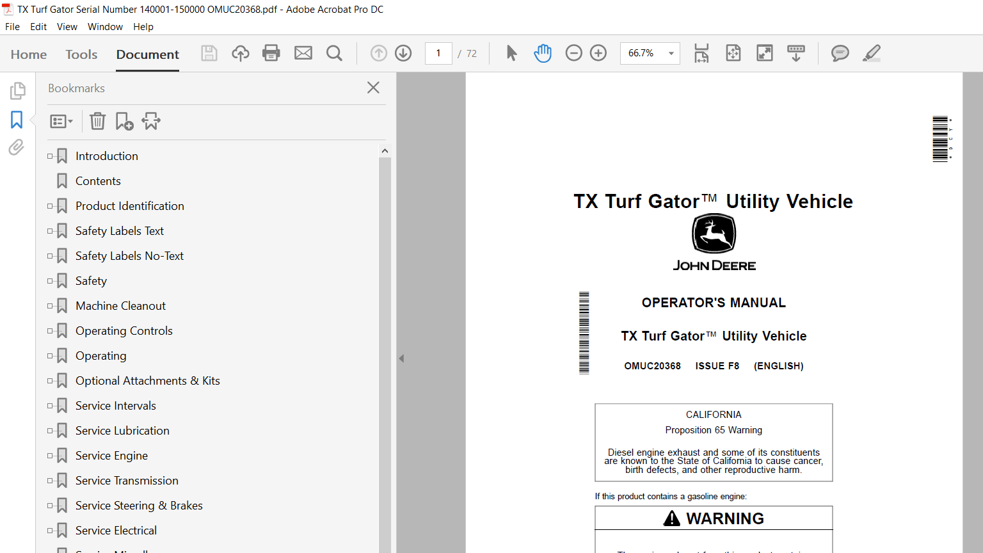Expand the Optional Attachments & Kits bookmark

[x=50, y=381]
